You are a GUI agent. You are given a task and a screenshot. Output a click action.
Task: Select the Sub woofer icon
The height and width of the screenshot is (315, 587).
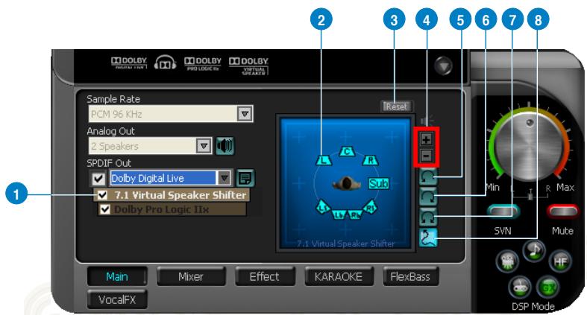click(x=378, y=183)
